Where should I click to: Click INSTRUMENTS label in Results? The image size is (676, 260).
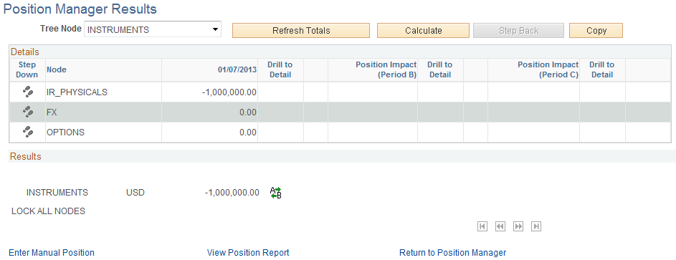click(57, 193)
